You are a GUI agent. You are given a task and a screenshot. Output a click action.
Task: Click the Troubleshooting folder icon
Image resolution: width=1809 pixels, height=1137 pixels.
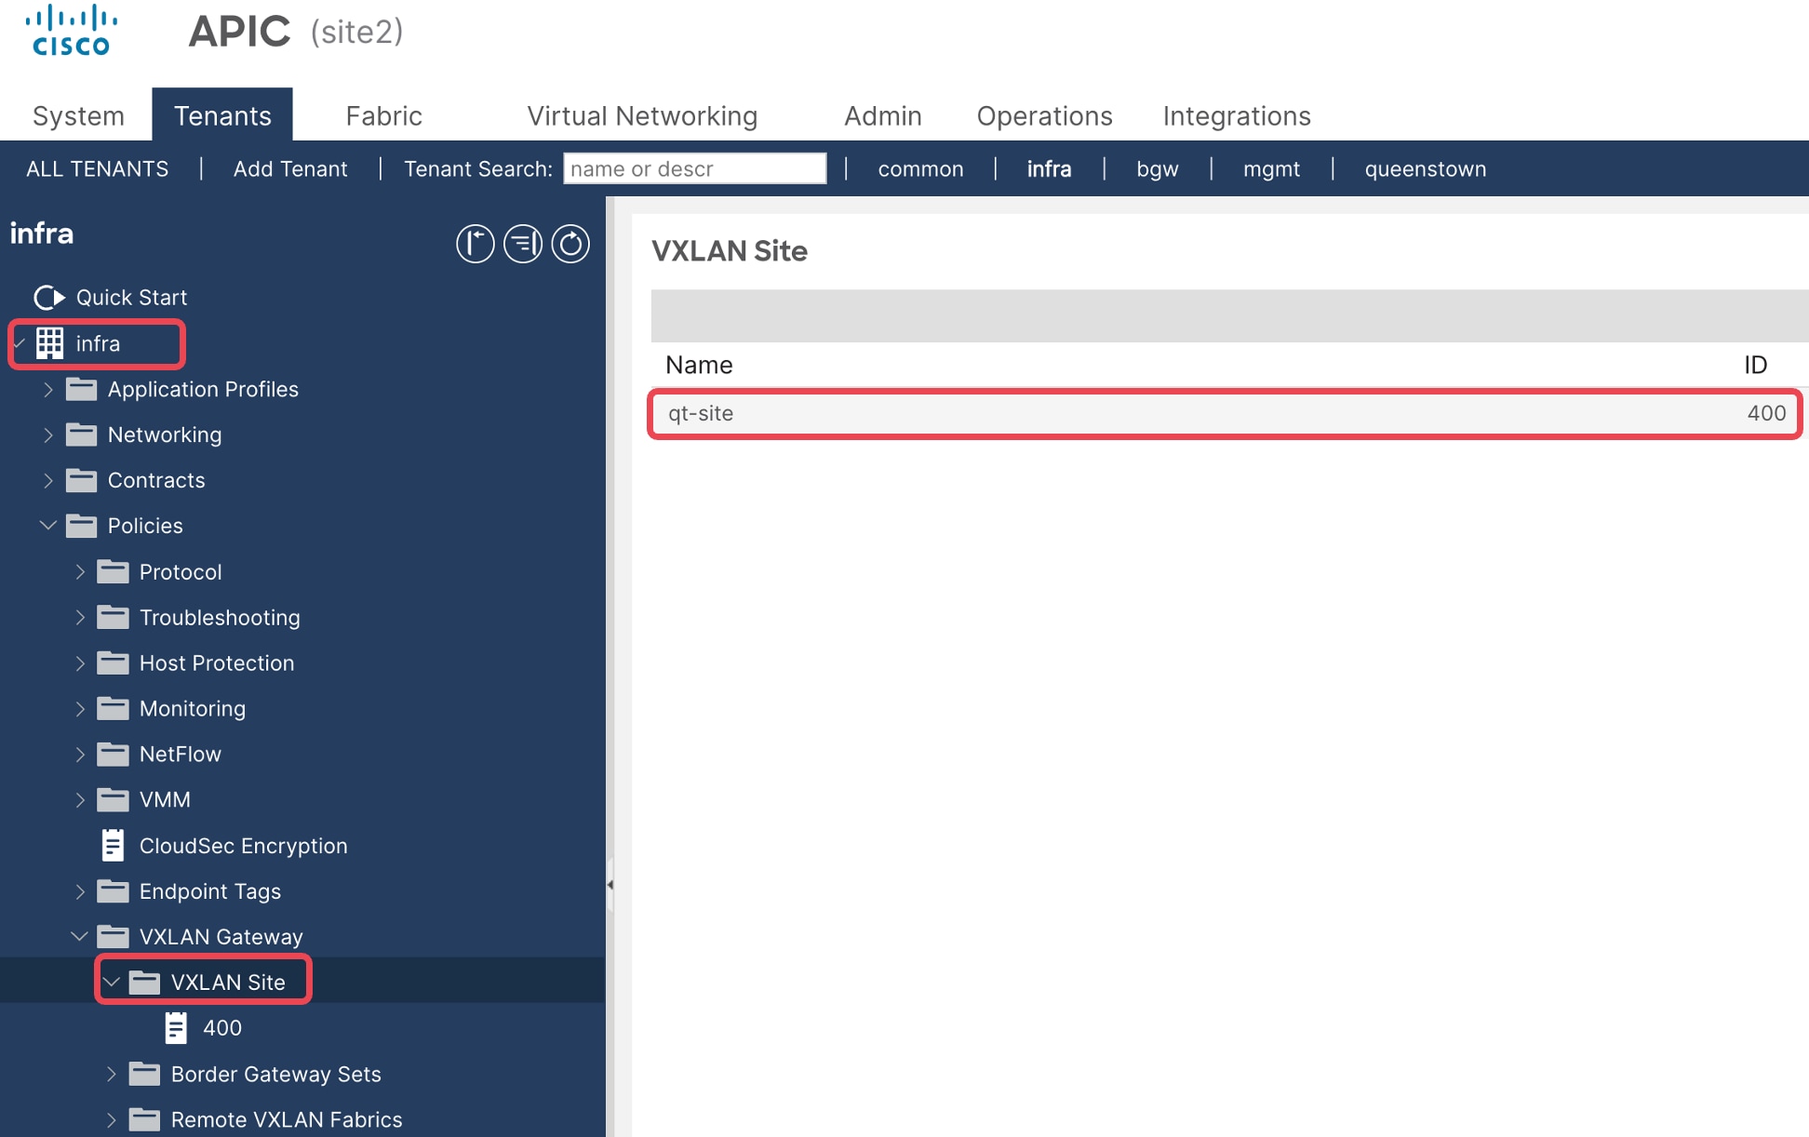point(114,617)
